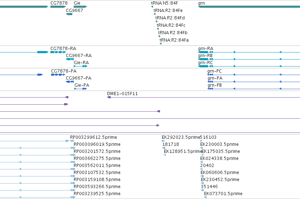Click the grn-RC transcript label
Screen dimensions: 300x199
[x=206, y=63]
